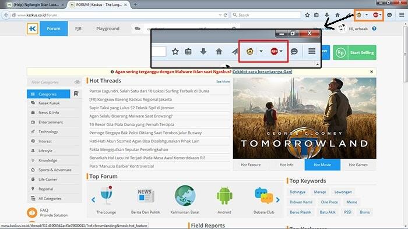Select the Hot Info tab

287,164
